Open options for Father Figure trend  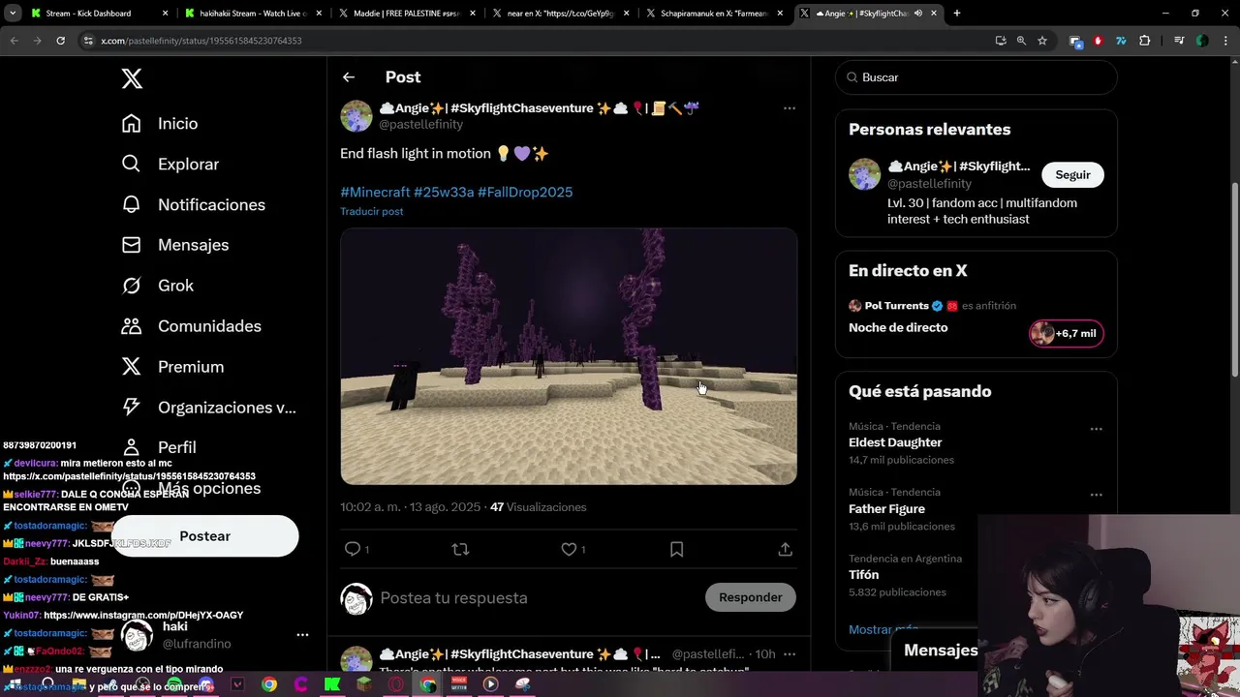(1096, 495)
